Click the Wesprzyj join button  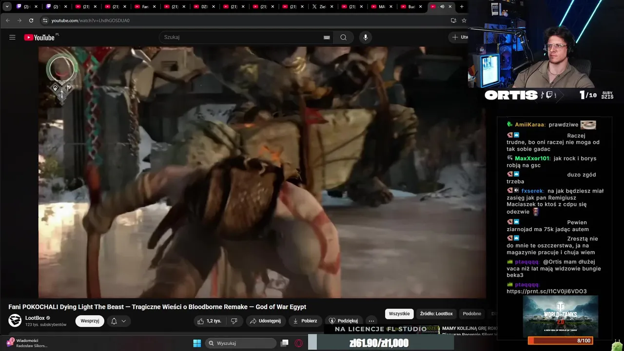[x=90, y=321]
